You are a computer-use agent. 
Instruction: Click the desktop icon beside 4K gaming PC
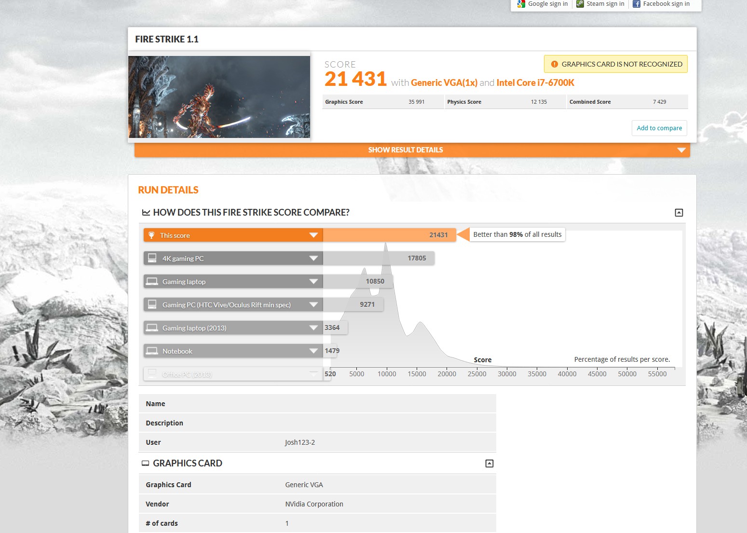152,258
